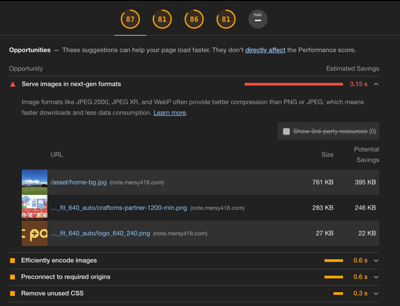The width and height of the screenshot is (400, 306).
Task: Click the 87 Performance score gauge
Action: pyautogui.click(x=130, y=19)
